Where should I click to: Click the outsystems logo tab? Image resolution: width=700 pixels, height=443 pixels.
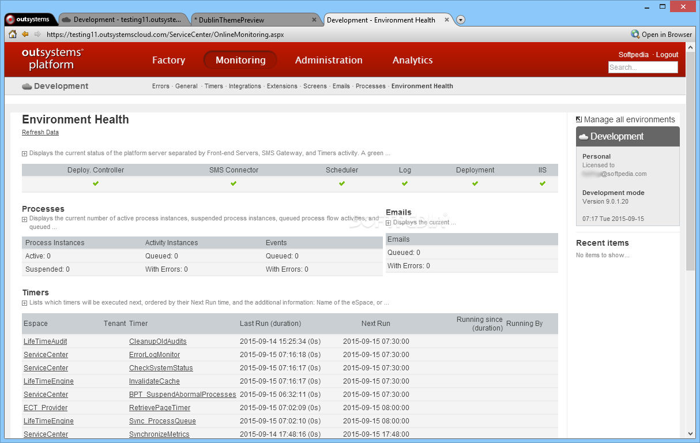[30, 20]
